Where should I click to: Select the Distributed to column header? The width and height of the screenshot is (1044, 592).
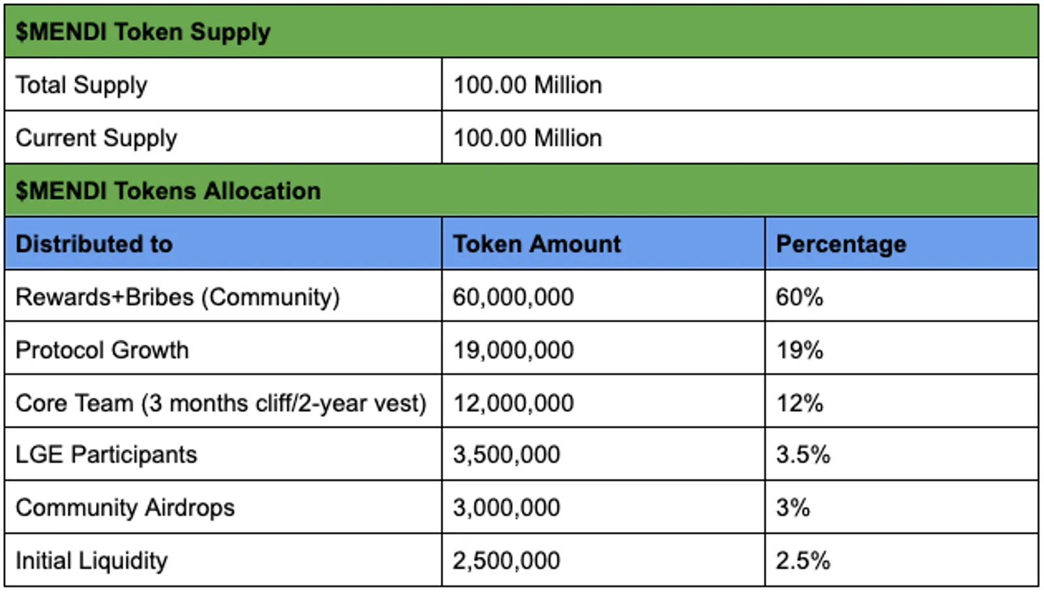click(x=223, y=243)
